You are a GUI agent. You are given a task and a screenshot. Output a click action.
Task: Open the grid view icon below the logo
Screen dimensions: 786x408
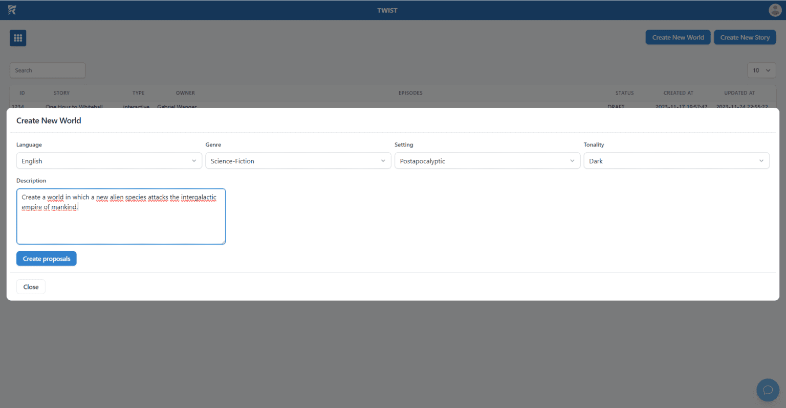tap(18, 37)
